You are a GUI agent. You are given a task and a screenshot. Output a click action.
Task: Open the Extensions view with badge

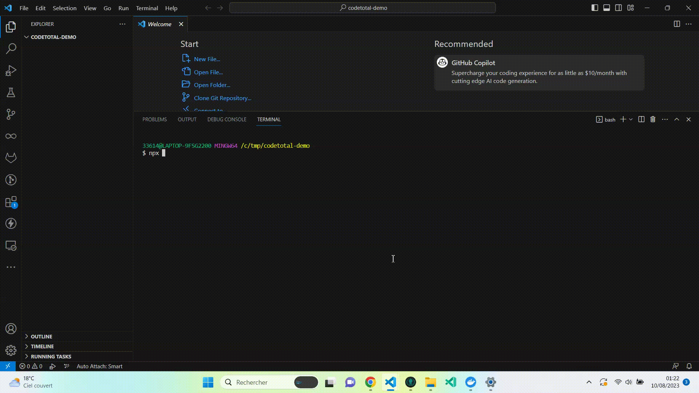(x=11, y=202)
